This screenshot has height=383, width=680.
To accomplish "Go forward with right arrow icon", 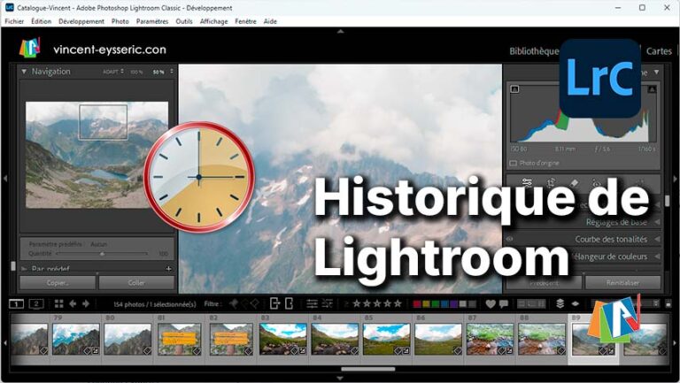I will click(86, 304).
